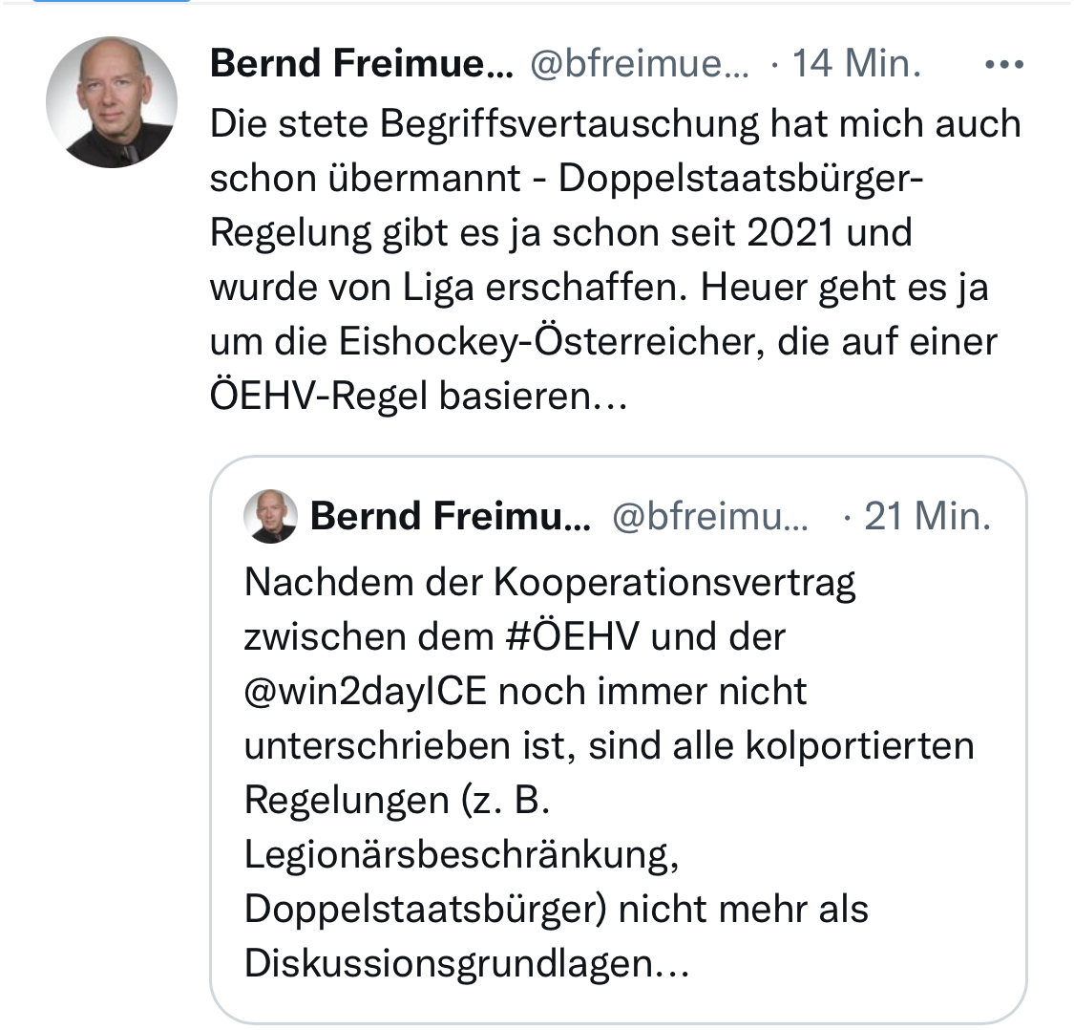Click the handle left of "14 Min."
1074x1030 pixels.
(x=639, y=64)
